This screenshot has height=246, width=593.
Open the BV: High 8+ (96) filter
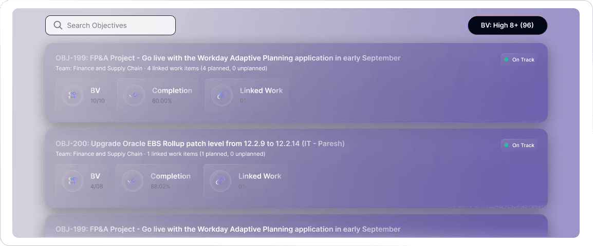507,25
